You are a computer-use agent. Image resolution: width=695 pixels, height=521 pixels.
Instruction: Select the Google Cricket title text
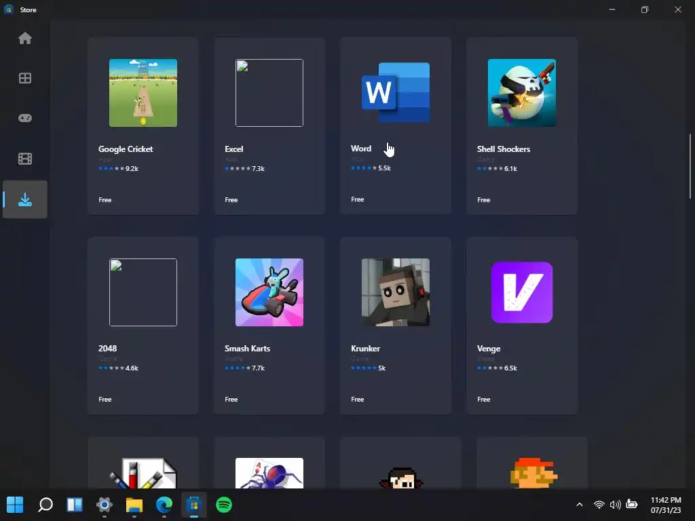click(126, 149)
